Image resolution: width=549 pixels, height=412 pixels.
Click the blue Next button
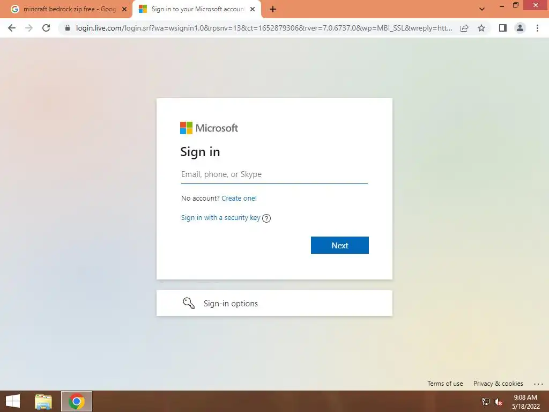(x=339, y=245)
